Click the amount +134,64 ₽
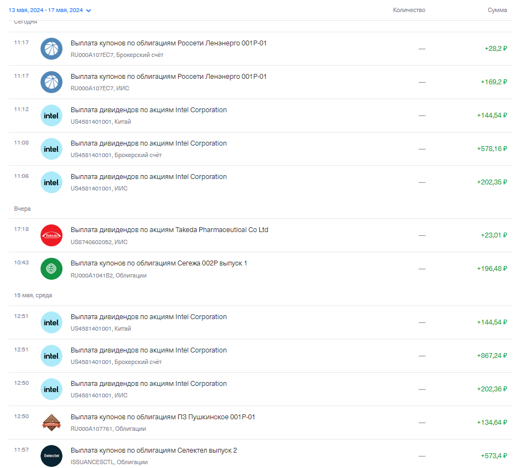Image resolution: width=521 pixels, height=468 pixels. [492, 423]
